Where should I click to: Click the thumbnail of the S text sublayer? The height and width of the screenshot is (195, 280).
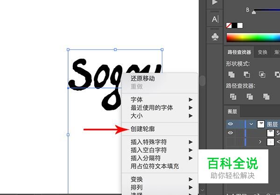(270, 133)
